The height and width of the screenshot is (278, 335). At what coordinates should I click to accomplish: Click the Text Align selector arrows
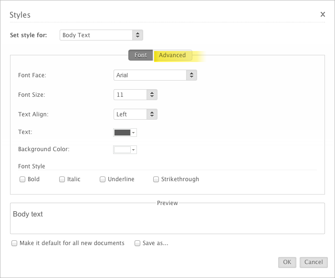click(152, 114)
